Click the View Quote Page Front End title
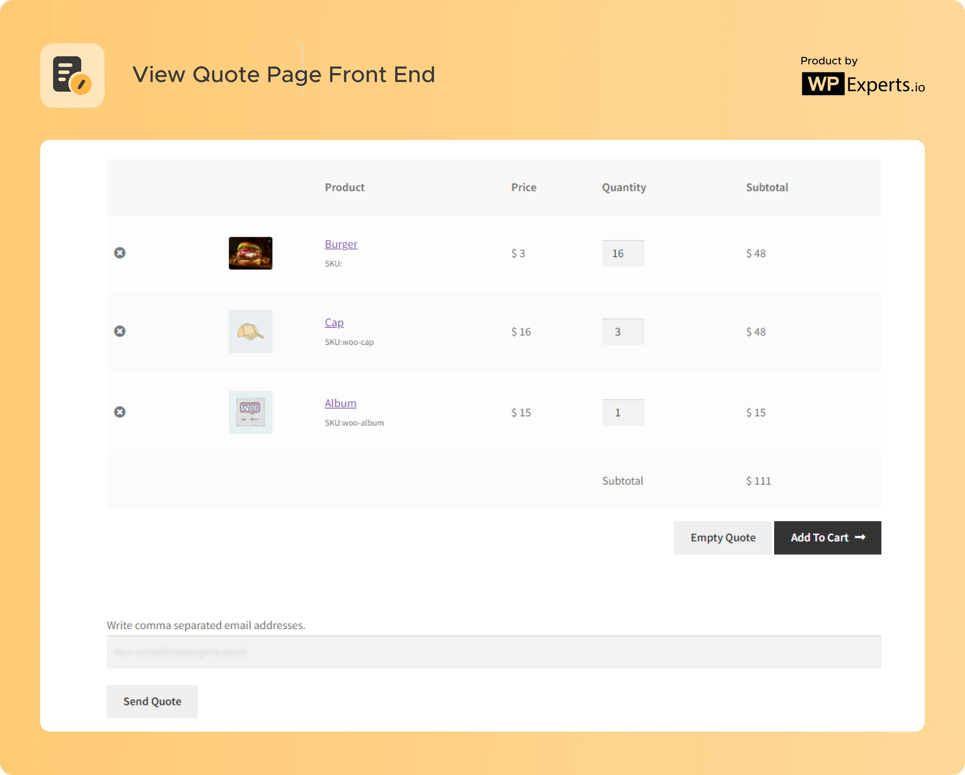The image size is (965, 775). (x=284, y=75)
